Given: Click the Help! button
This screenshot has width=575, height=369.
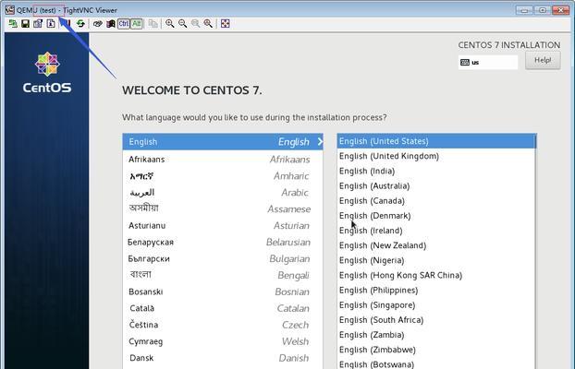Looking at the screenshot, I should pyautogui.click(x=543, y=60).
